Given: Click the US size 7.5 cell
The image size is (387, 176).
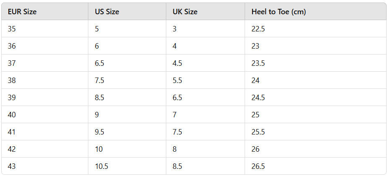Looking at the screenshot, I should [x=100, y=80].
